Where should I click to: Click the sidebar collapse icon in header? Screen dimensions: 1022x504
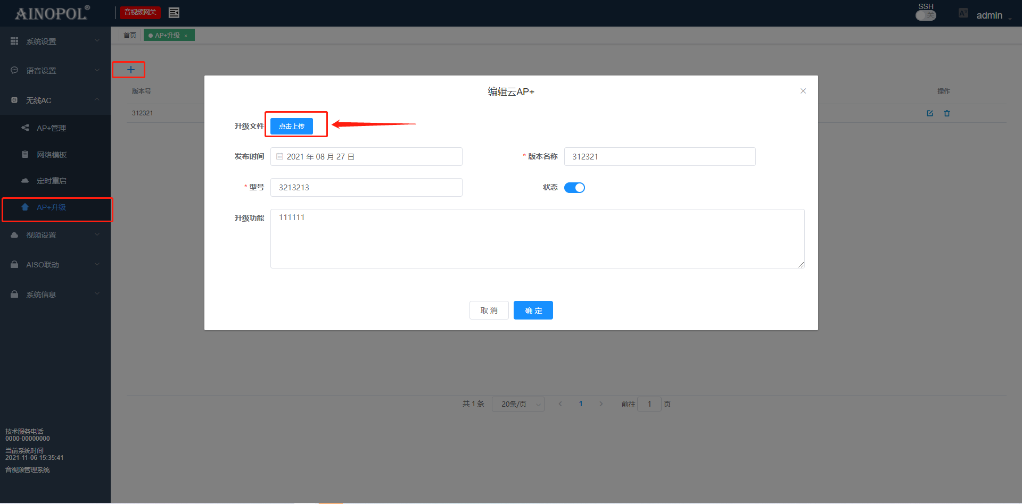(174, 13)
